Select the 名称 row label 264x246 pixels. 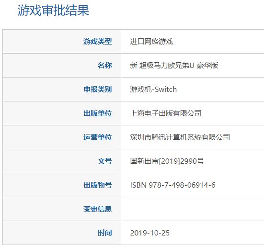104,65
